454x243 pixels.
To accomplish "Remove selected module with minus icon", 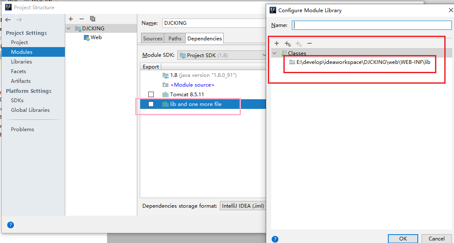I will point(82,19).
